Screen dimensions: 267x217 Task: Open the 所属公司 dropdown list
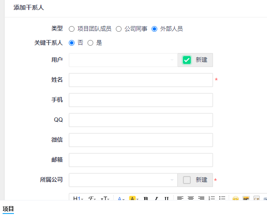coord(123,180)
